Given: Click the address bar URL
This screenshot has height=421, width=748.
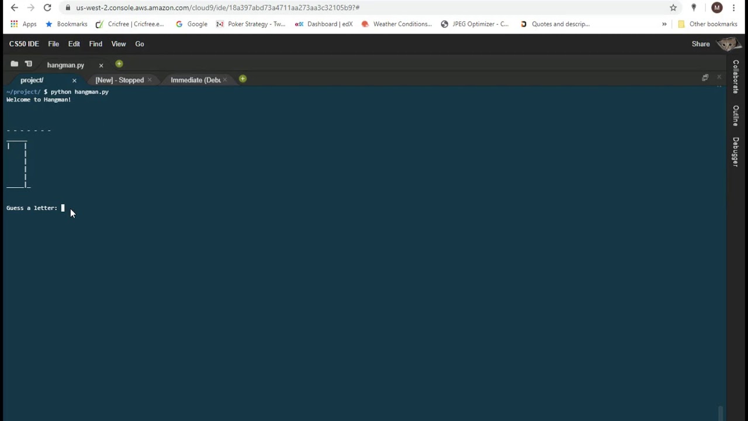Looking at the screenshot, I should click(x=217, y=8).
